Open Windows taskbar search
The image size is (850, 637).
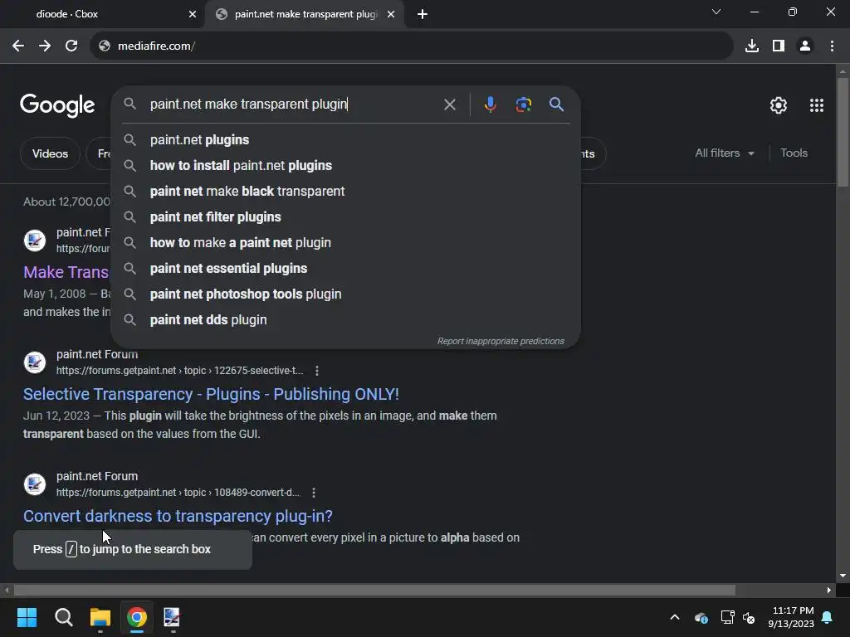click(x=64, y=617)
